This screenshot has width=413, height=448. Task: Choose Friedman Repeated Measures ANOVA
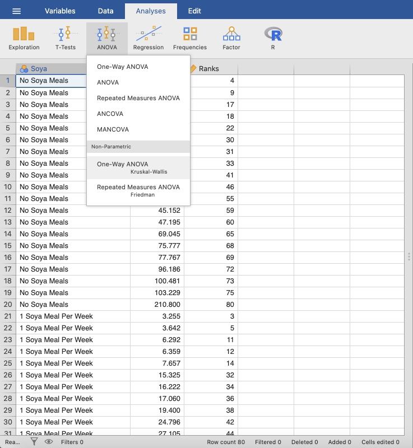[x=138, y=190]
